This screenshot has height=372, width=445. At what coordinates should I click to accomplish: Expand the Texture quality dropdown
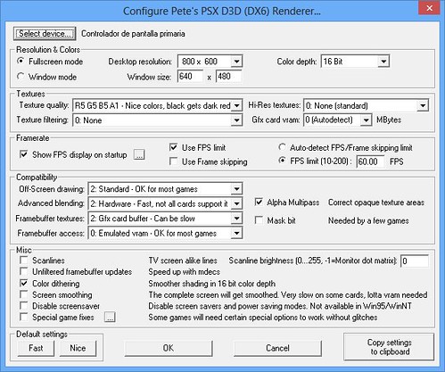tap(158, 105)
